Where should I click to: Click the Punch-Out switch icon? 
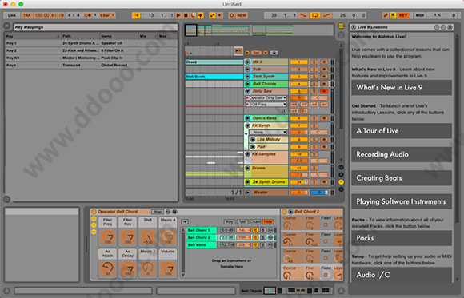click(326, 15)
